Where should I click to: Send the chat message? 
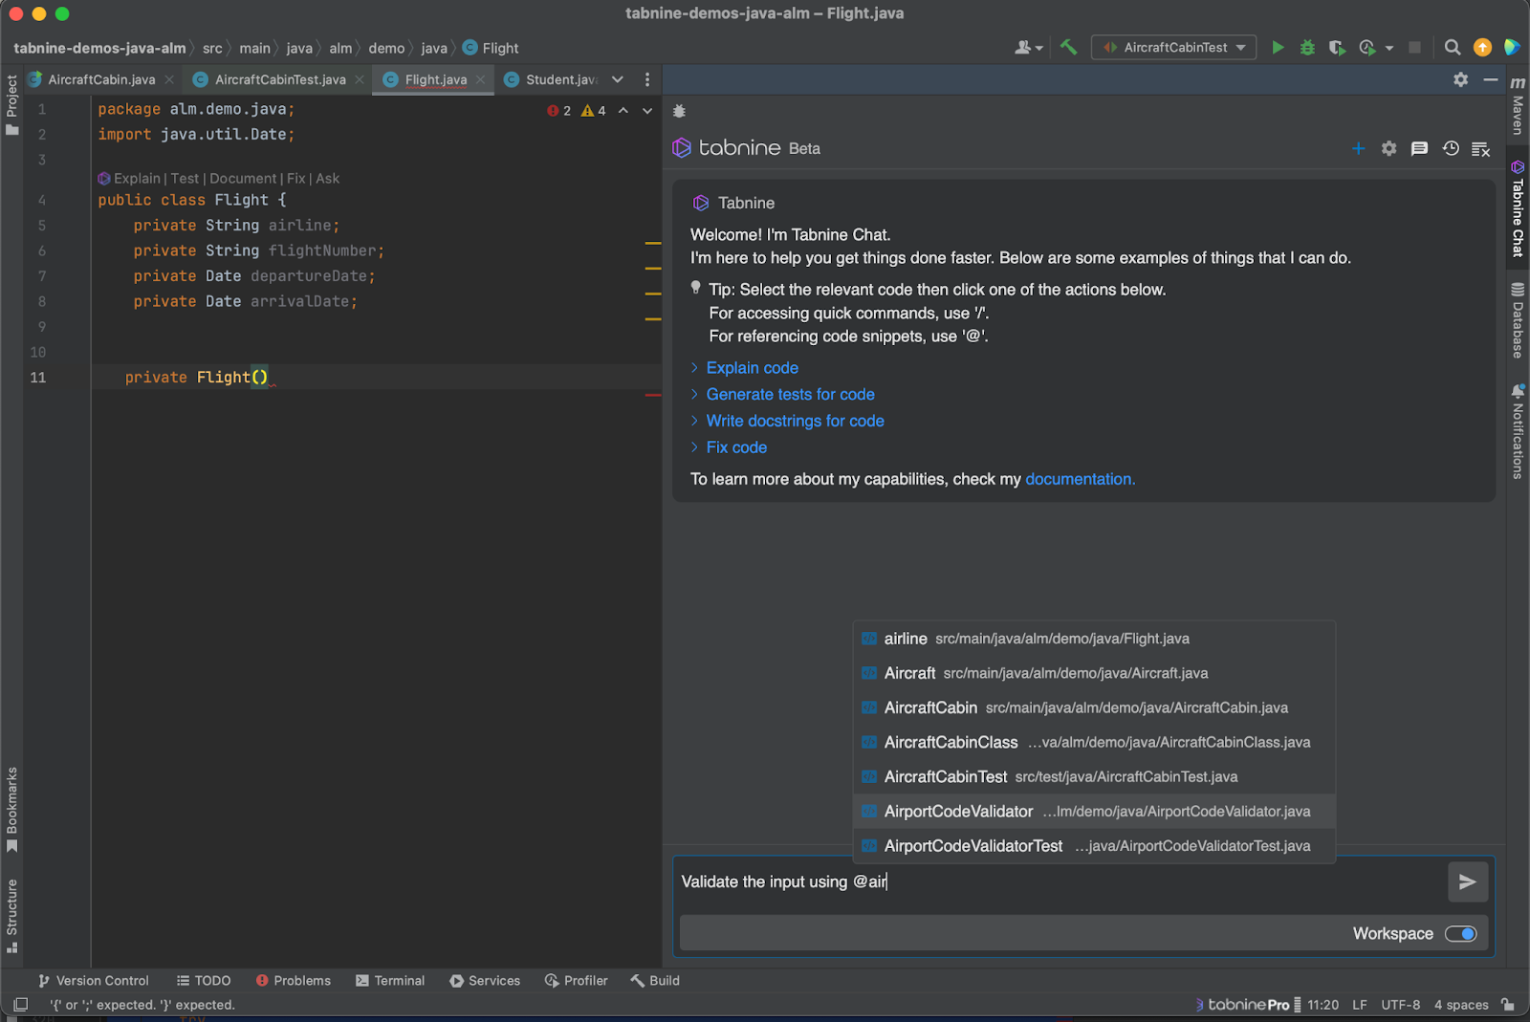1467,881
